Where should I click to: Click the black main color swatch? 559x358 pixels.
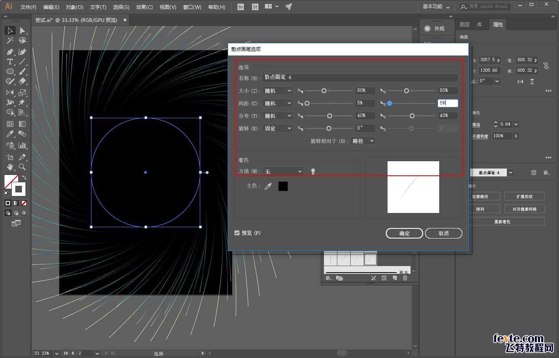click(x=283, y=186)
